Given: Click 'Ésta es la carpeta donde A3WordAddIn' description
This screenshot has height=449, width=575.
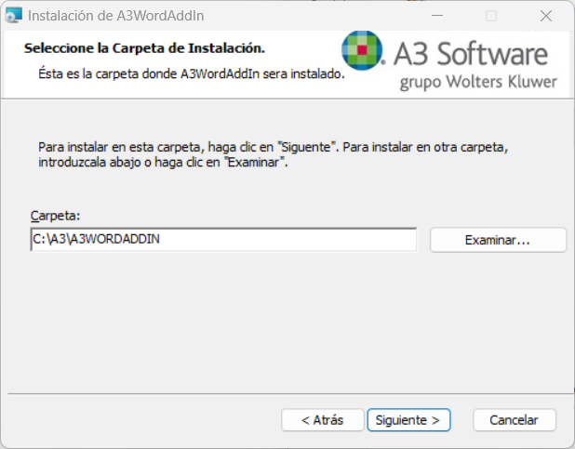Looking at the screenshot, I should 192,73.
